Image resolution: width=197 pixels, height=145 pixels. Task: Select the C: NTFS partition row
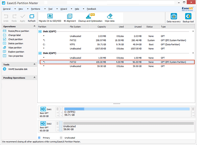(x=116, y=44)
